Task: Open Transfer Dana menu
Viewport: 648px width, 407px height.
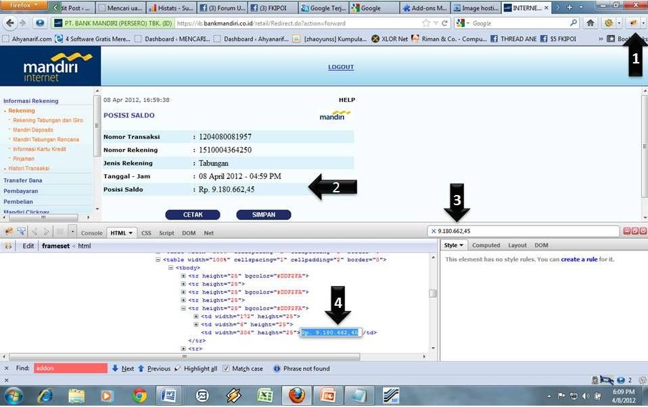Action: pyautogui.click(x=23, y=180)
